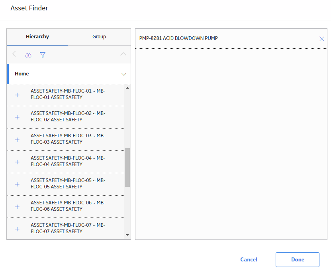
Task: Add MB-FLOC-01 asset with plus icon
Action: pyautogui.click(x=17, y=95)
